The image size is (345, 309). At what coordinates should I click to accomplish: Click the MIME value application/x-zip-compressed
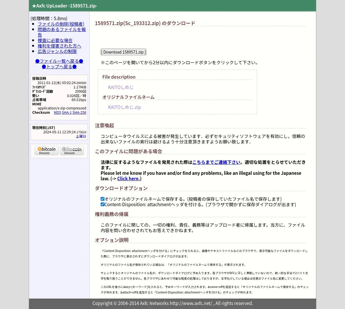pyautogui.click(x=62, y=108)
